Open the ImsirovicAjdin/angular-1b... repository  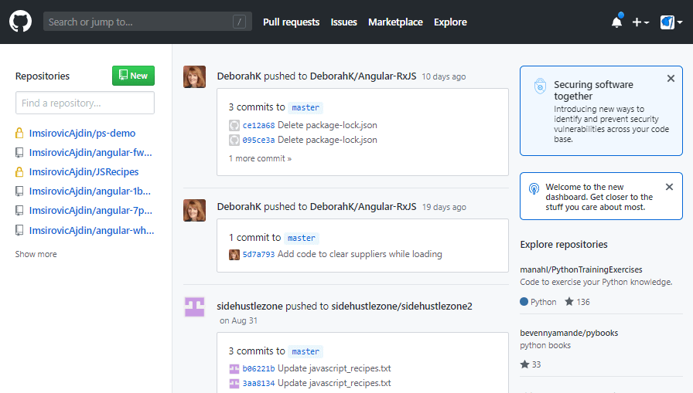[90, 191]
